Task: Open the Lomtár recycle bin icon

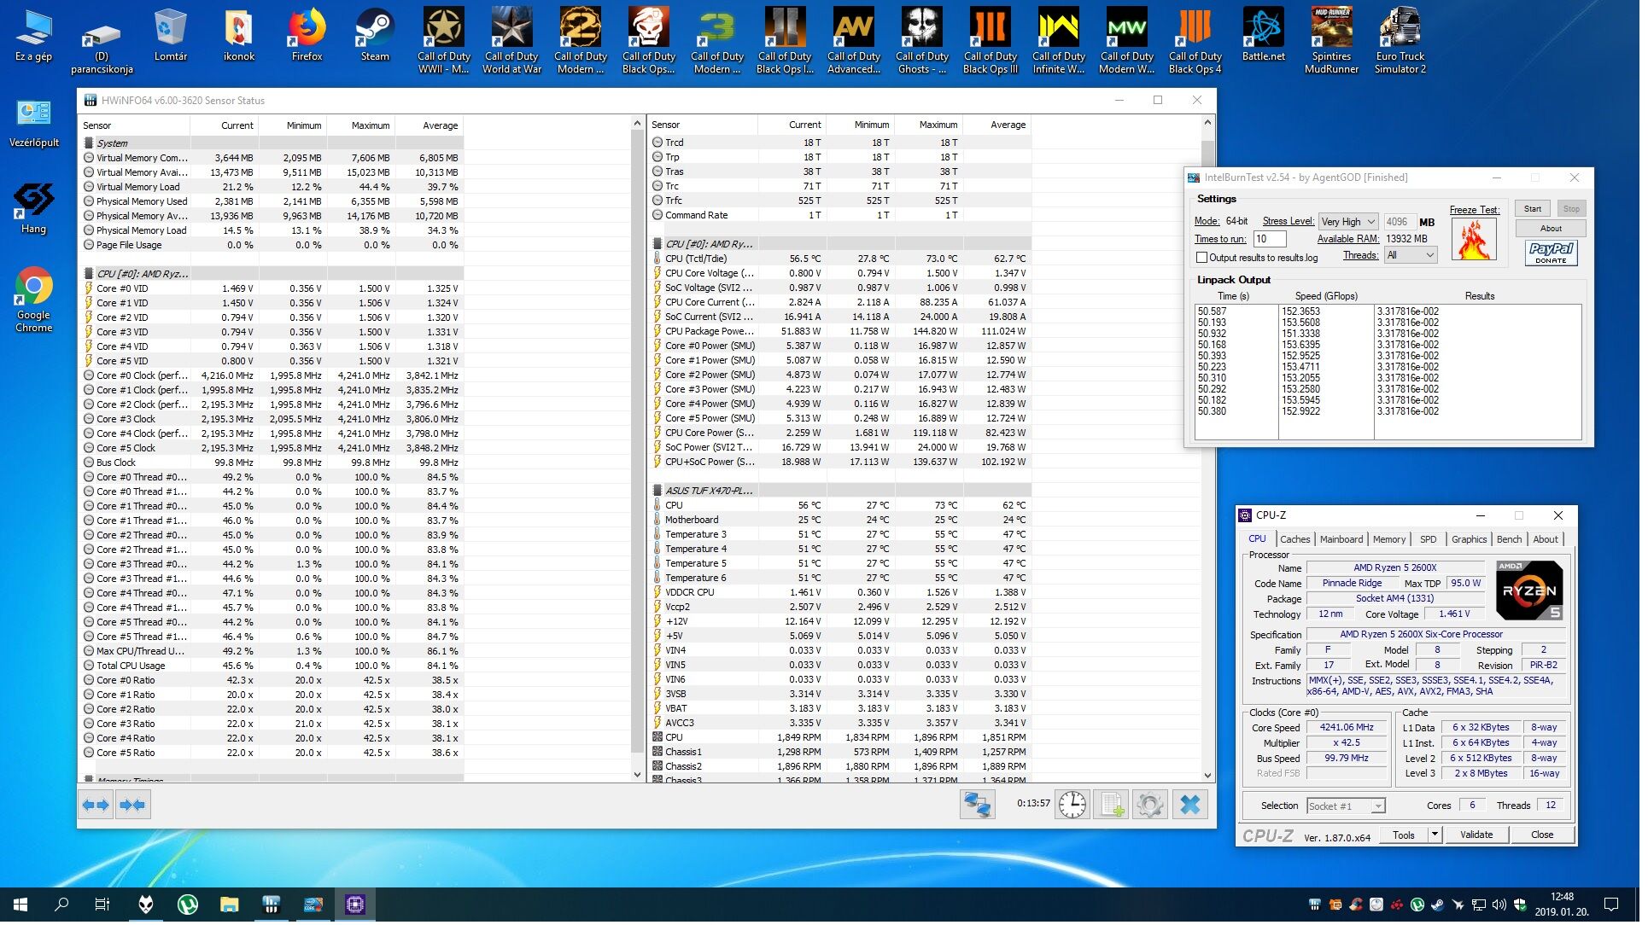Action: 172,37
